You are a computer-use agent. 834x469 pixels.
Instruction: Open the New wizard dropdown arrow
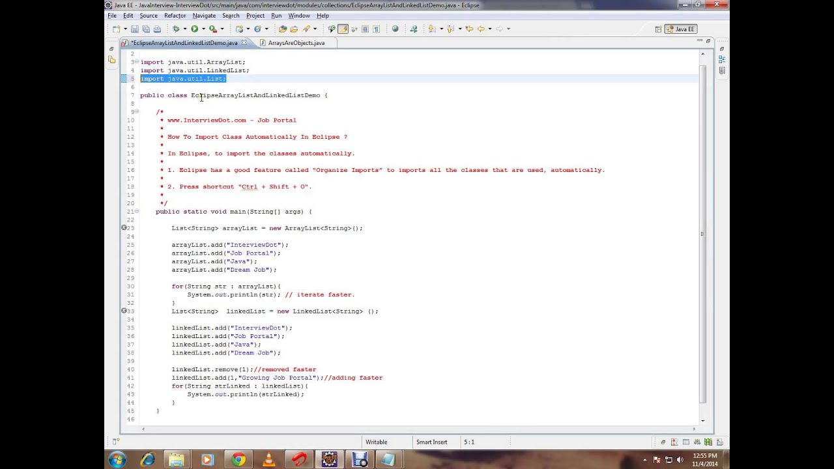[125, 29]
